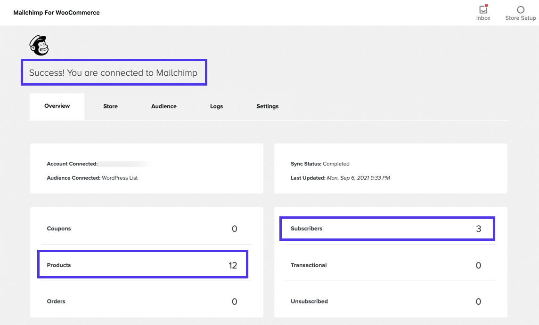Select the Logs tab
Image resolution: width=539 pixels, height=325 pixels.
[x=216, y=106]
